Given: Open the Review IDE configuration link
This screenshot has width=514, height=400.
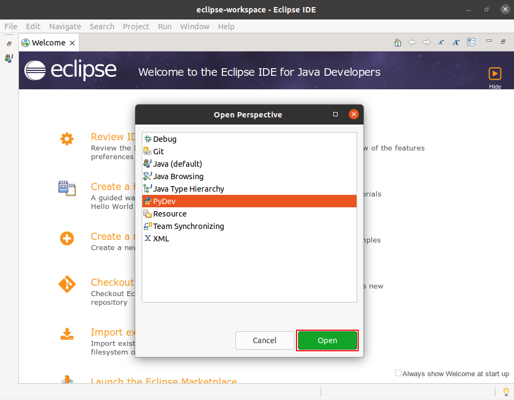Looking at the screenshot, I should tap(113, 137).
